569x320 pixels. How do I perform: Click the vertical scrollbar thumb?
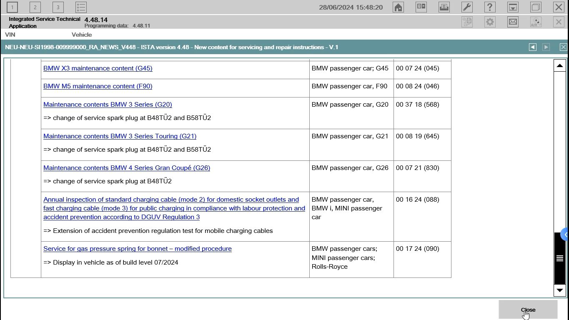[559, 258]
